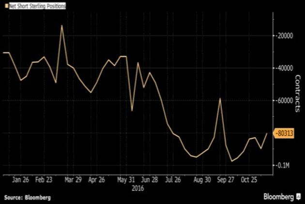The image size is (305, 204).
Task: Click the 0.1M y-axis label
Action: point(282,165)
